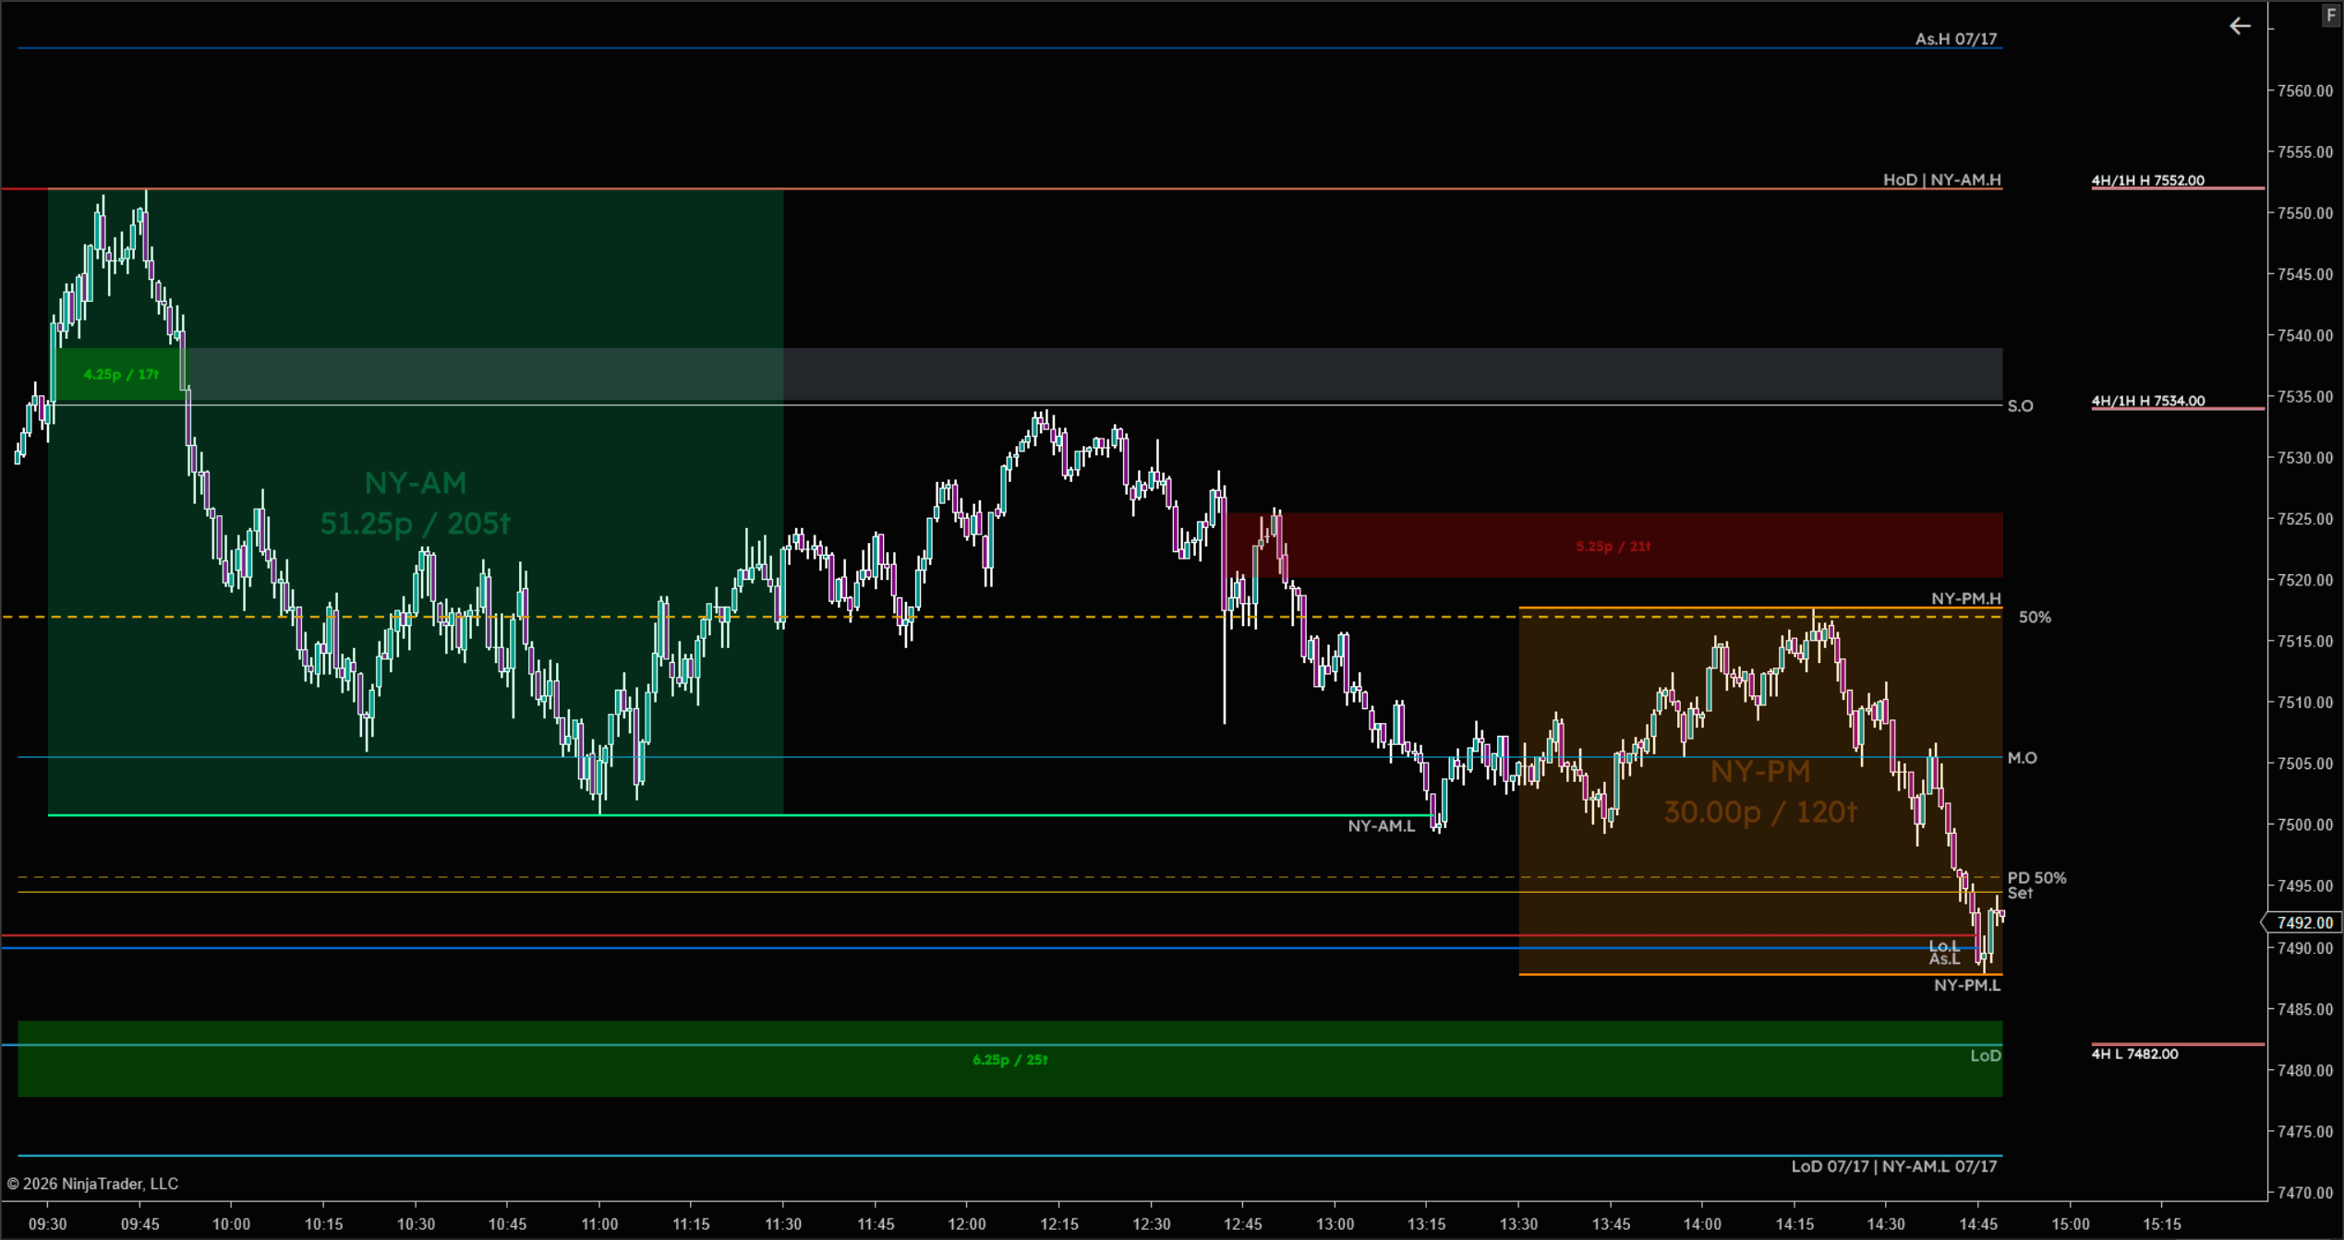
Task: Select the 4H L 7482.00 label
Action: 2134,1053
